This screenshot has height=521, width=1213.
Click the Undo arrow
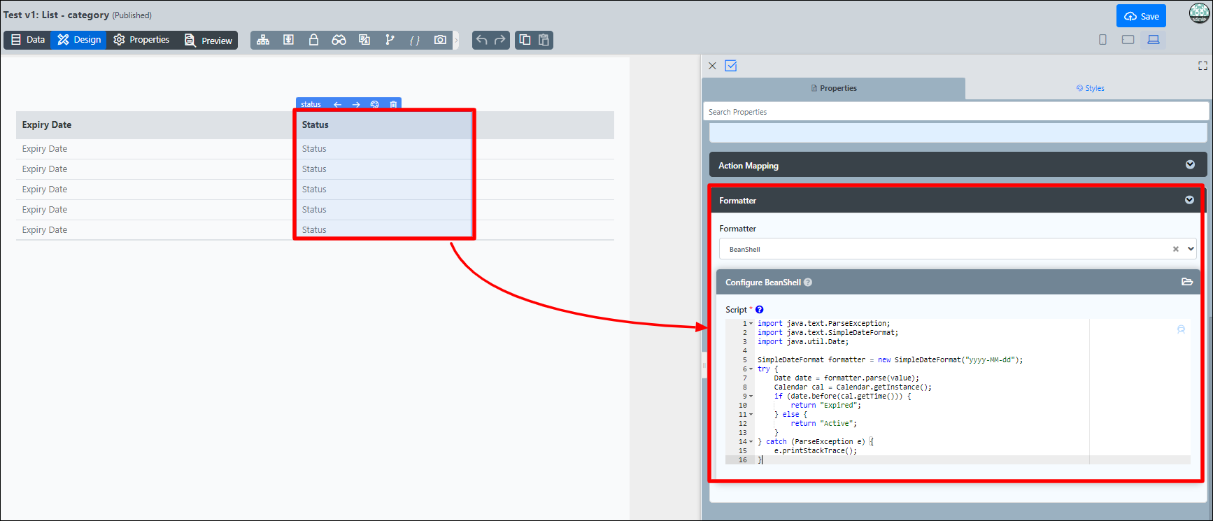click(x=481, y=40)
